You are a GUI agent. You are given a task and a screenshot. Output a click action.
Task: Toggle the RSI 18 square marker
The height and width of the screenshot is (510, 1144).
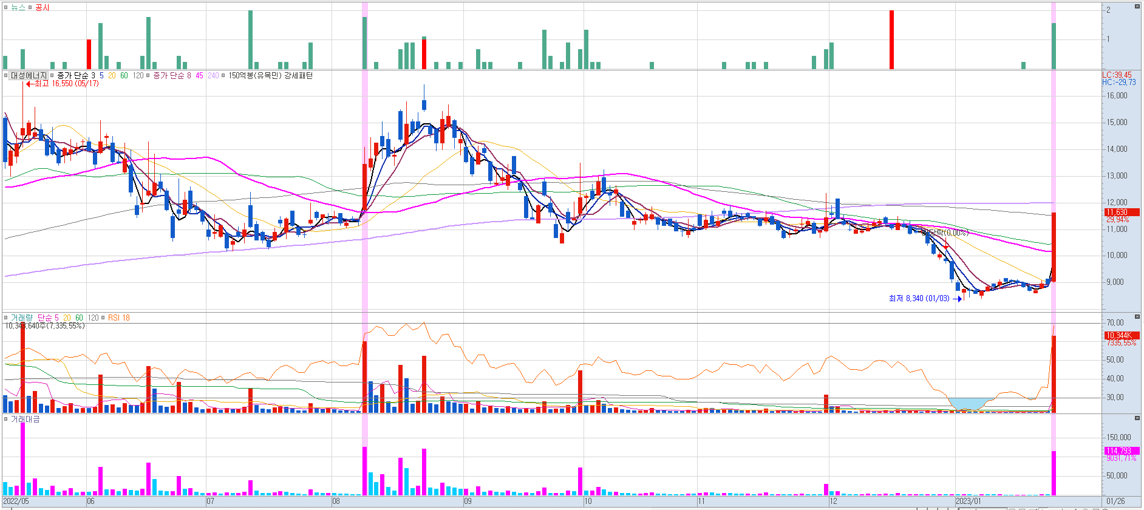[x=103, y=318]
